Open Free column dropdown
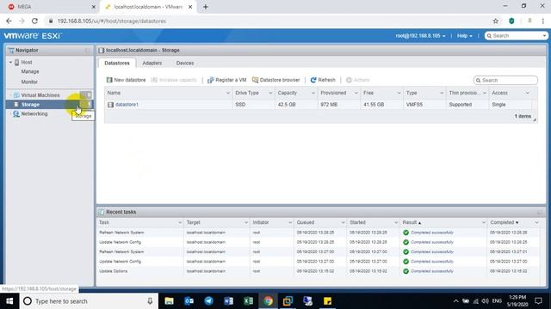Viewport: 551px width, 309px height. 399,93
